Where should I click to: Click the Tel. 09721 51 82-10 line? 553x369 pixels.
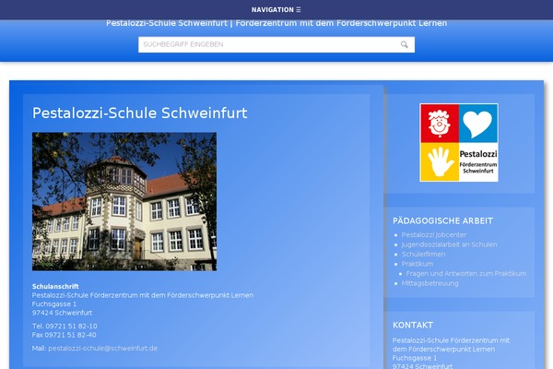point(65,326)
